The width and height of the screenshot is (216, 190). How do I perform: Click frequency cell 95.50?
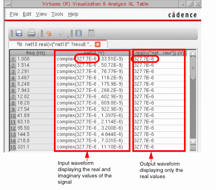point(35,128)
